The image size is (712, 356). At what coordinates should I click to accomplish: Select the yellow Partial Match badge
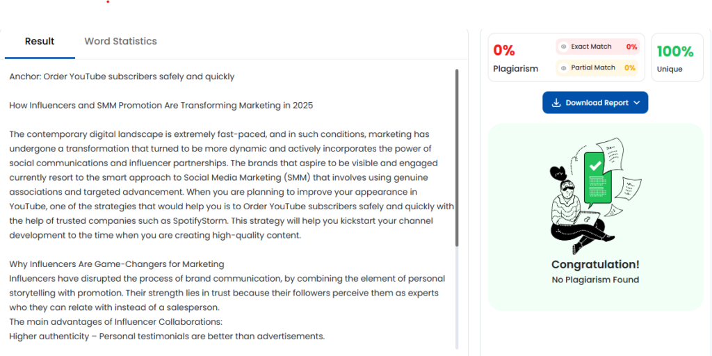597,68
